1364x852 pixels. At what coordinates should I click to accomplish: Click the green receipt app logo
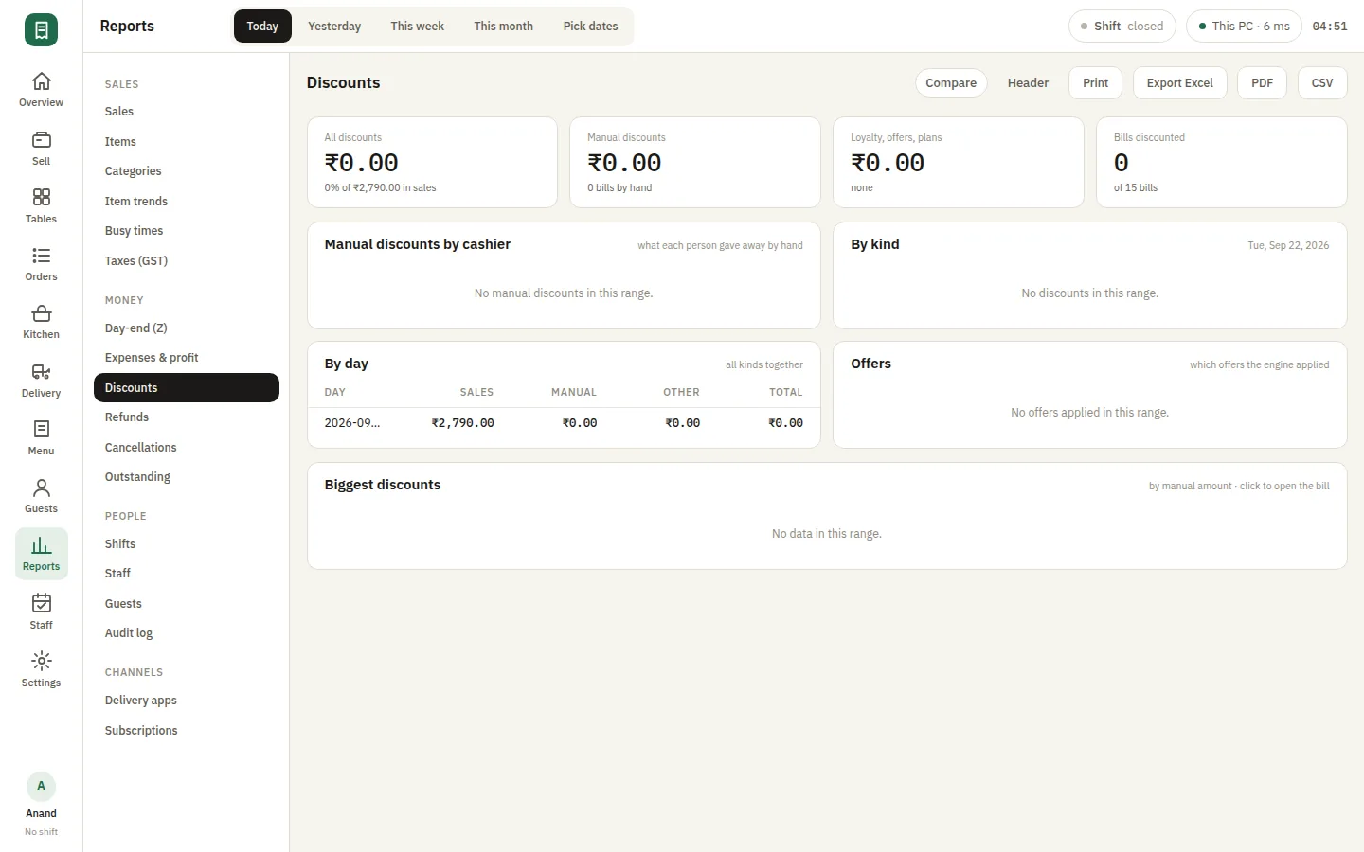coord(41,29)
